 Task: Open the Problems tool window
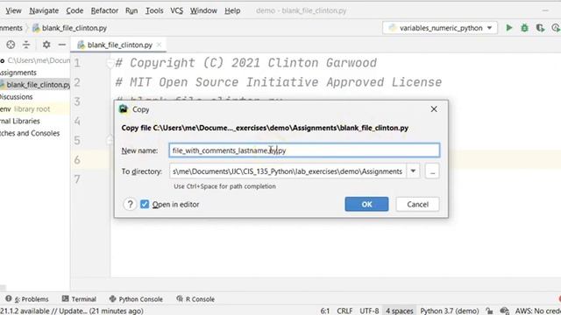27,299
